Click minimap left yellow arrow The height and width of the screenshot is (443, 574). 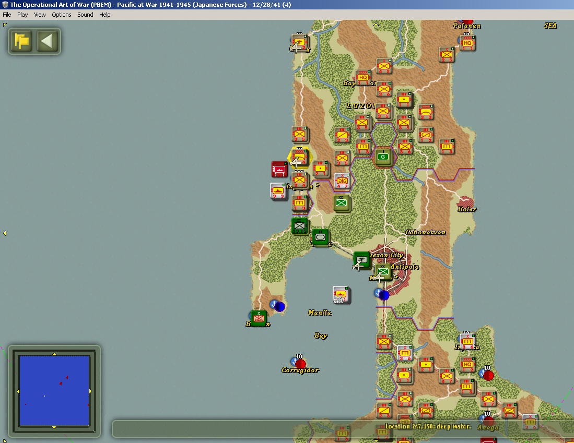18,391
